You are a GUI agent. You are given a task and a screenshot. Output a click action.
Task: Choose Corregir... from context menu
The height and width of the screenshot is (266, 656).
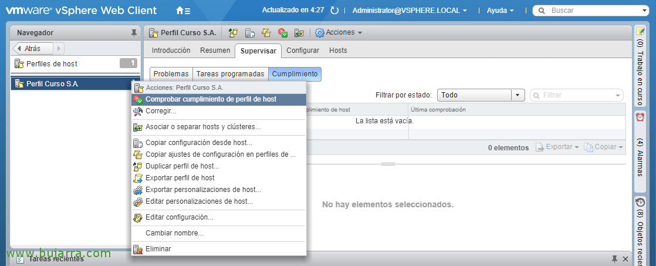pyautogui.click(x=219, y=111)
